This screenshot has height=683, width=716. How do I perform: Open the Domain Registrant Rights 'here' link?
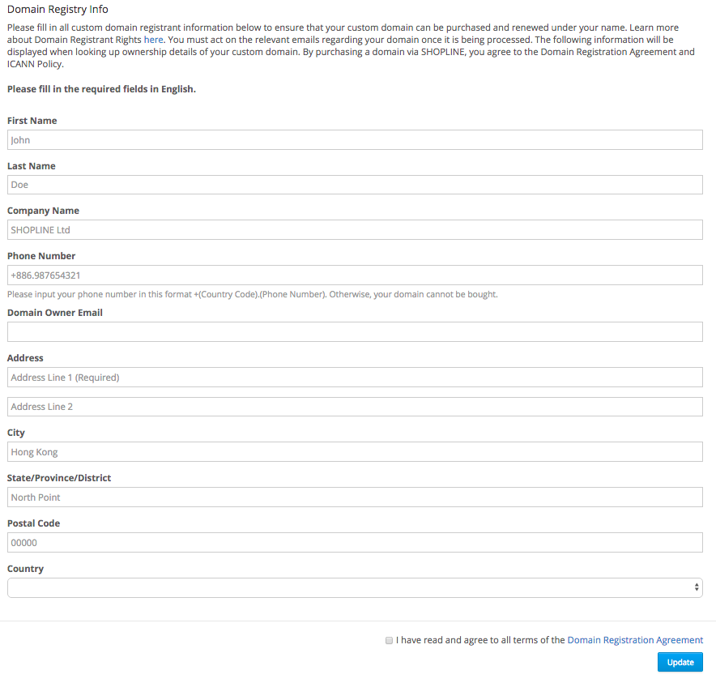pos(153,40)
